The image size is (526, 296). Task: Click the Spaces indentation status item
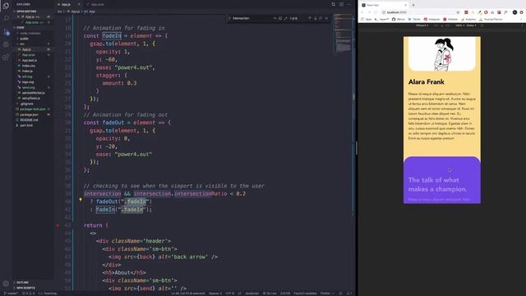tap(215, 294)
